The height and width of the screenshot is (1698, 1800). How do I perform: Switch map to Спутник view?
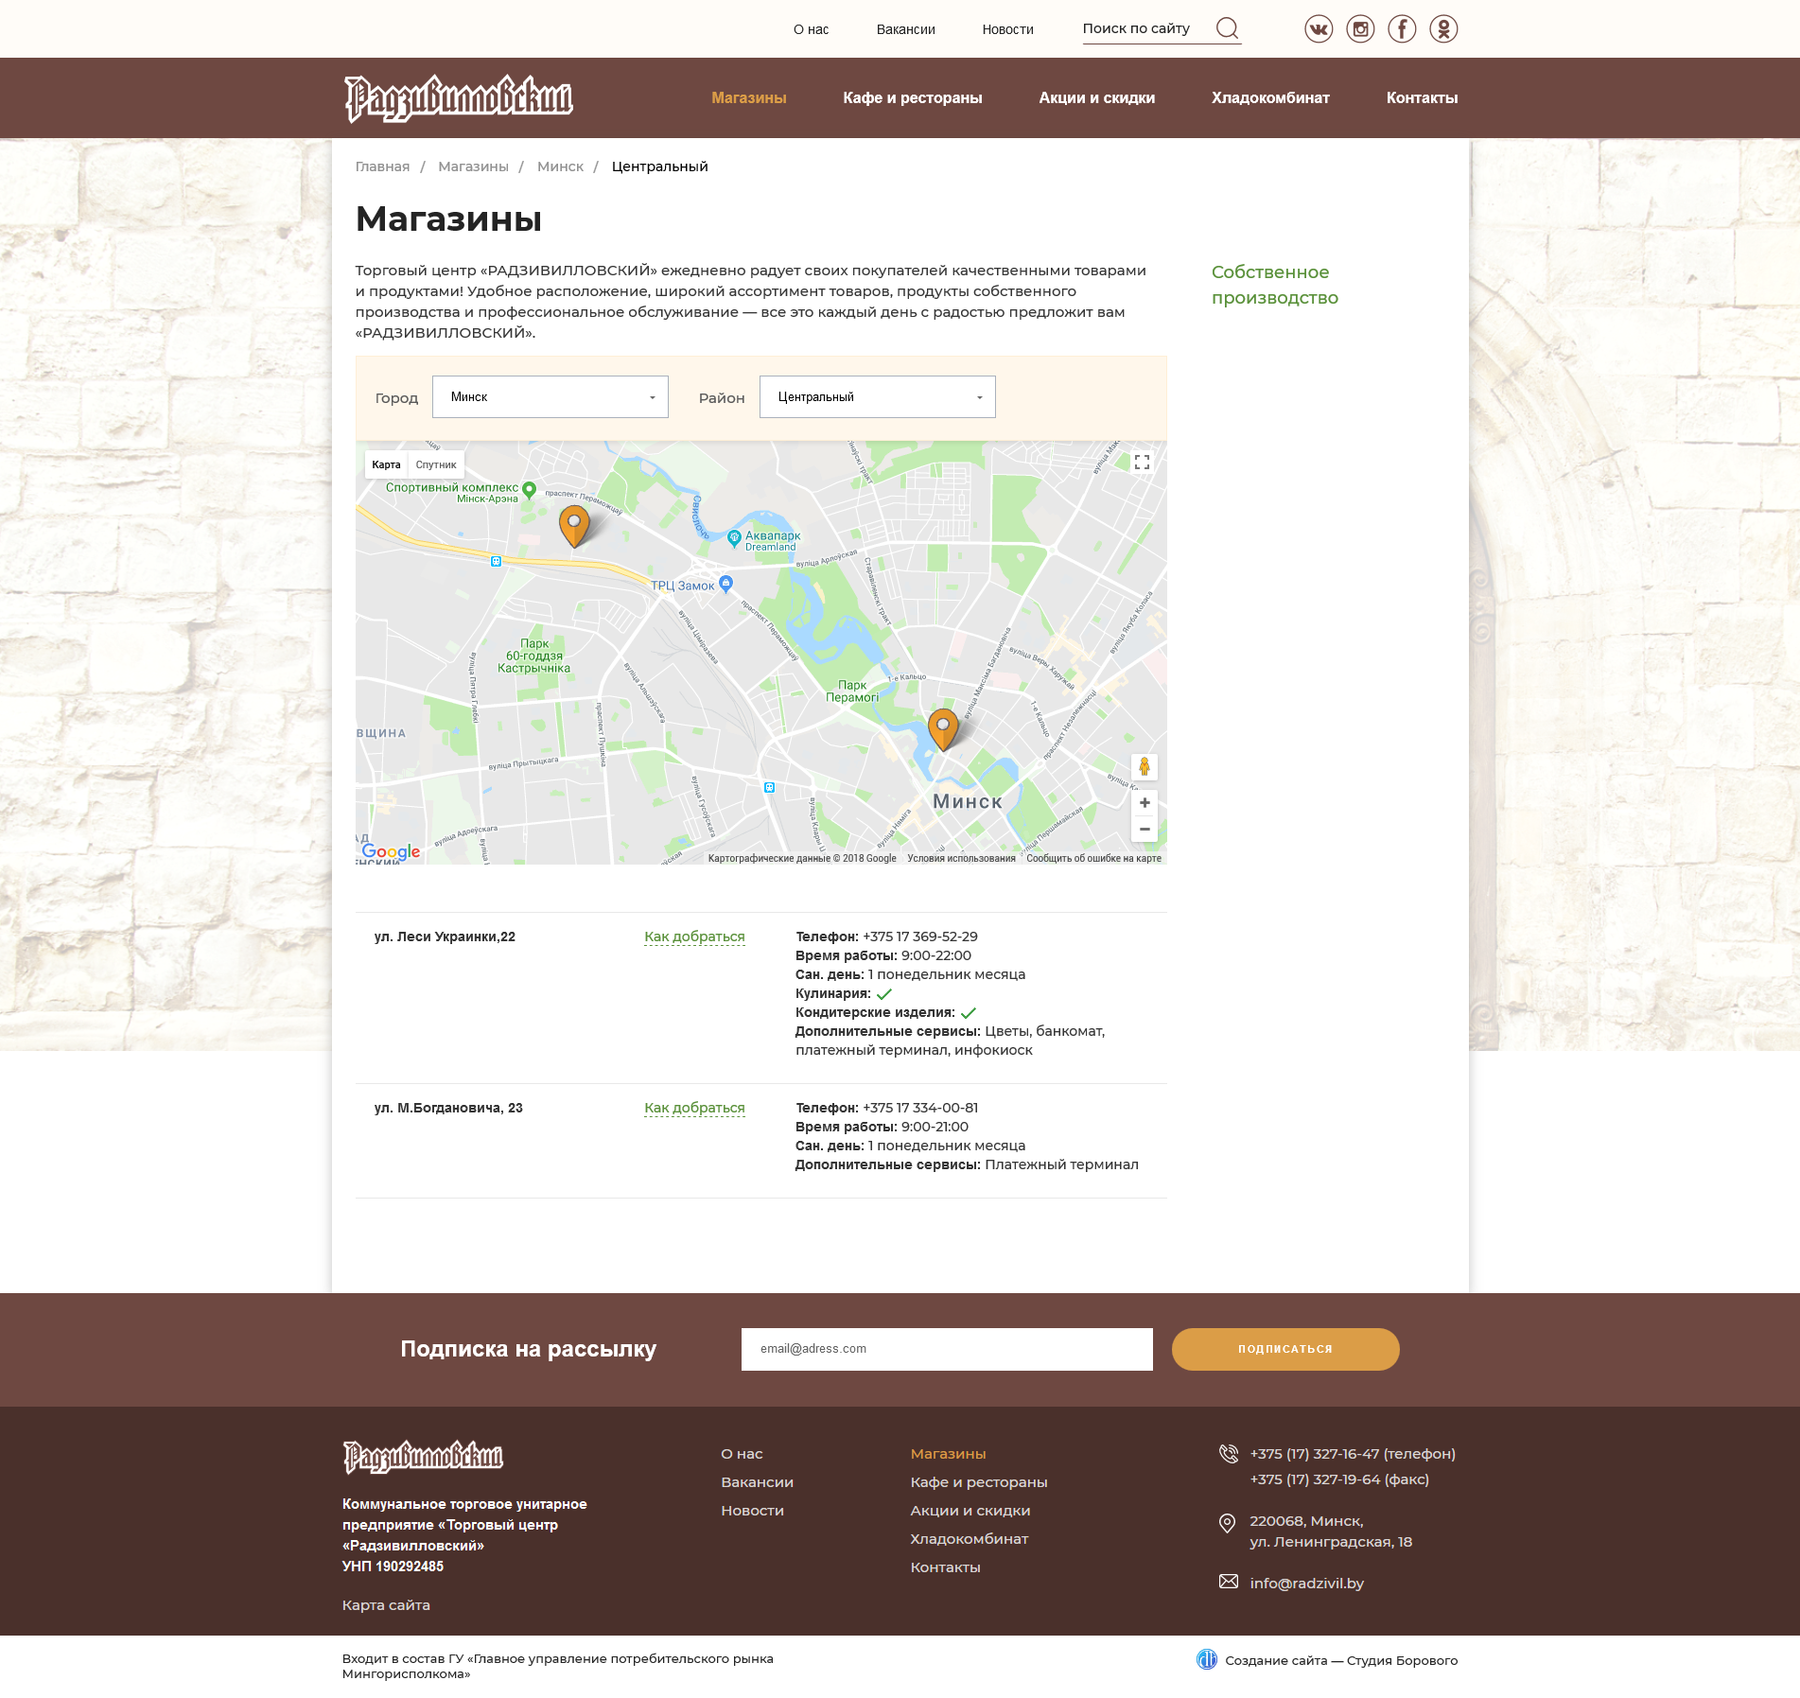[435, 464]
